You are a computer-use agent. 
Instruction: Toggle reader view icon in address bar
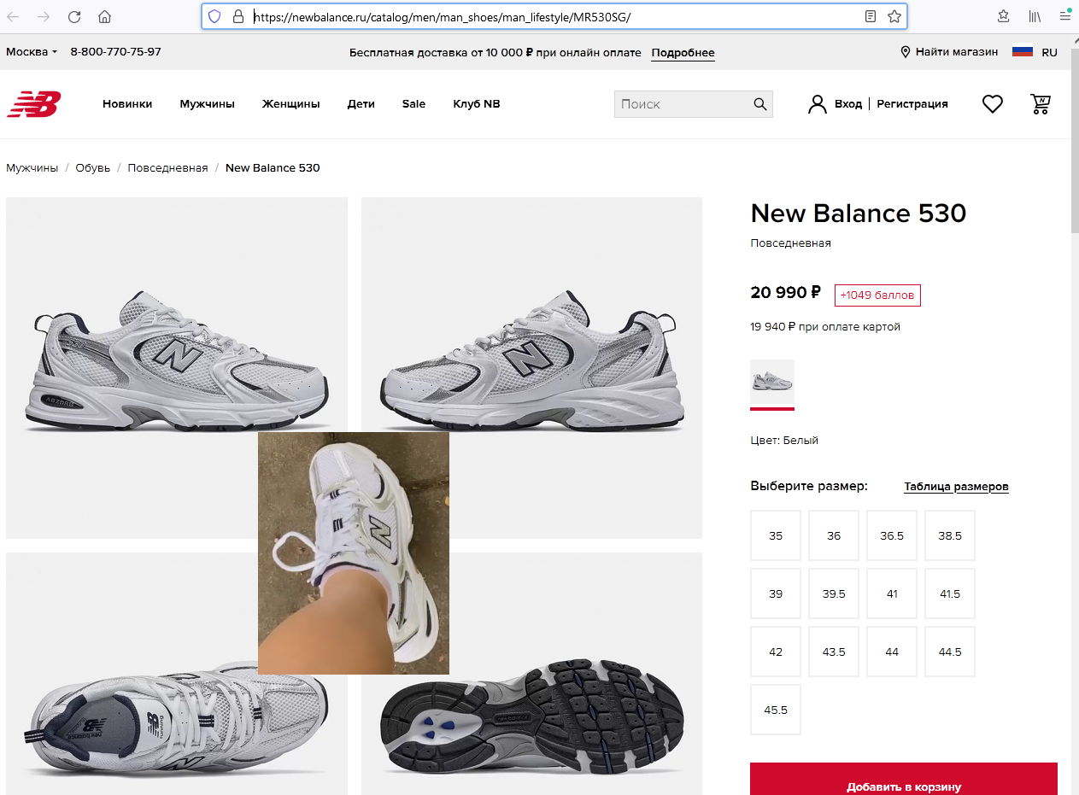(871, 16)
